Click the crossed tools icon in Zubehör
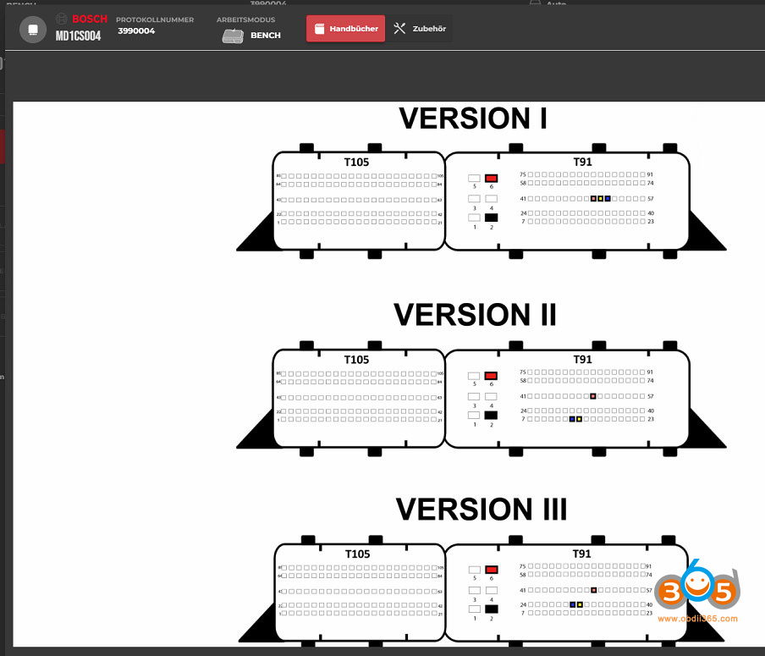Image resolution: width=765 pixels, height=656 pixels. 400,29
